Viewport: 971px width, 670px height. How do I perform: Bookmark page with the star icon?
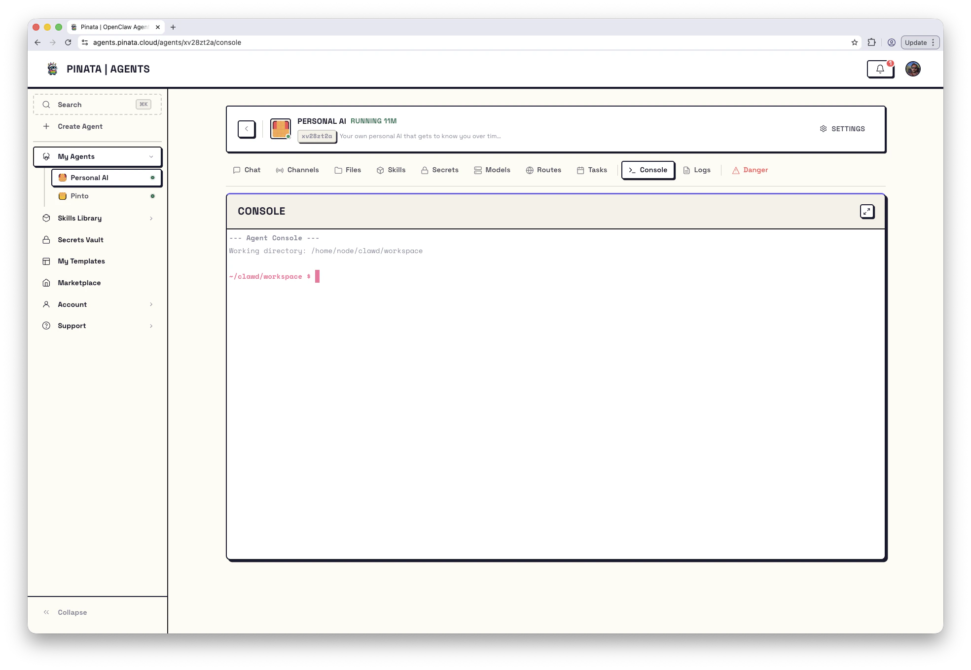[854, 42]
